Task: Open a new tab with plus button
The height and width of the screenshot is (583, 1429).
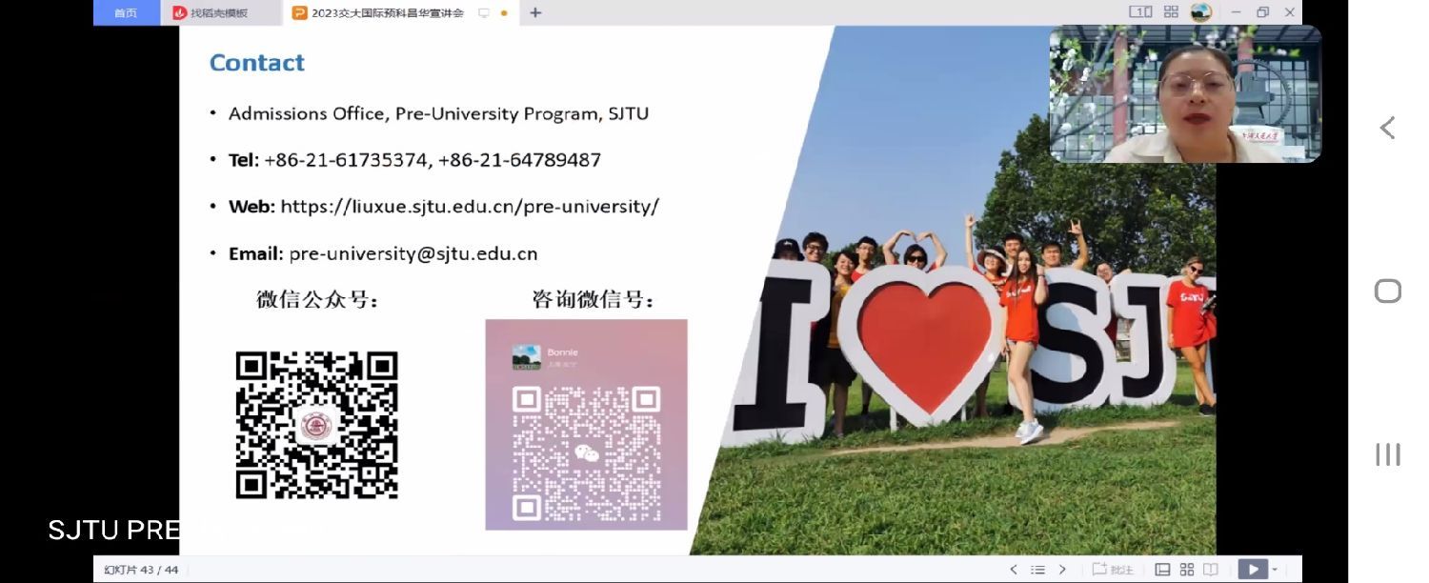Action: (x=535, y=12)
